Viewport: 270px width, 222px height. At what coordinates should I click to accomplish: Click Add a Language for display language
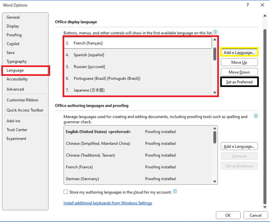tap(239, 53)
